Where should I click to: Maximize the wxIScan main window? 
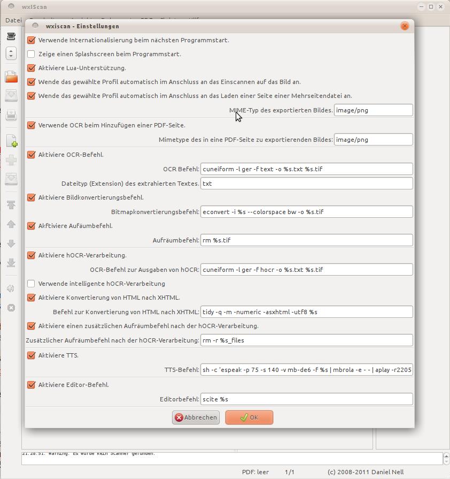tap(431, 7)
